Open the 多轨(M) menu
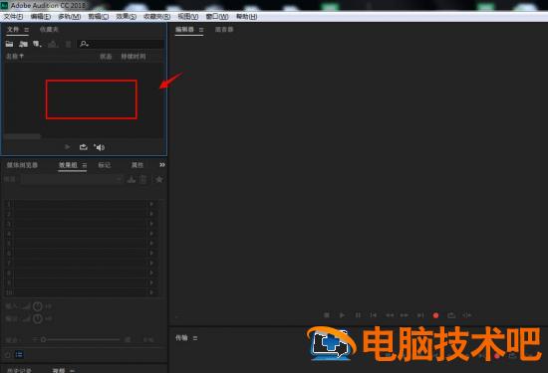The image size is (548, 373). coord(70,16)
